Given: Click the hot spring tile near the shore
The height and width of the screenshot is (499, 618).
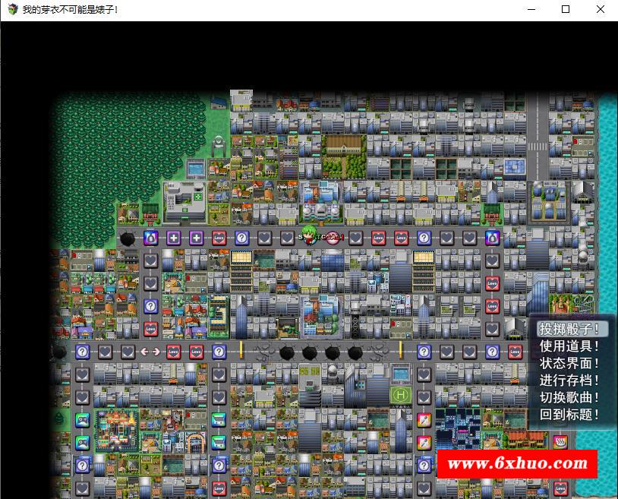Looking at the screenshot, I should [x=560, y=443].
